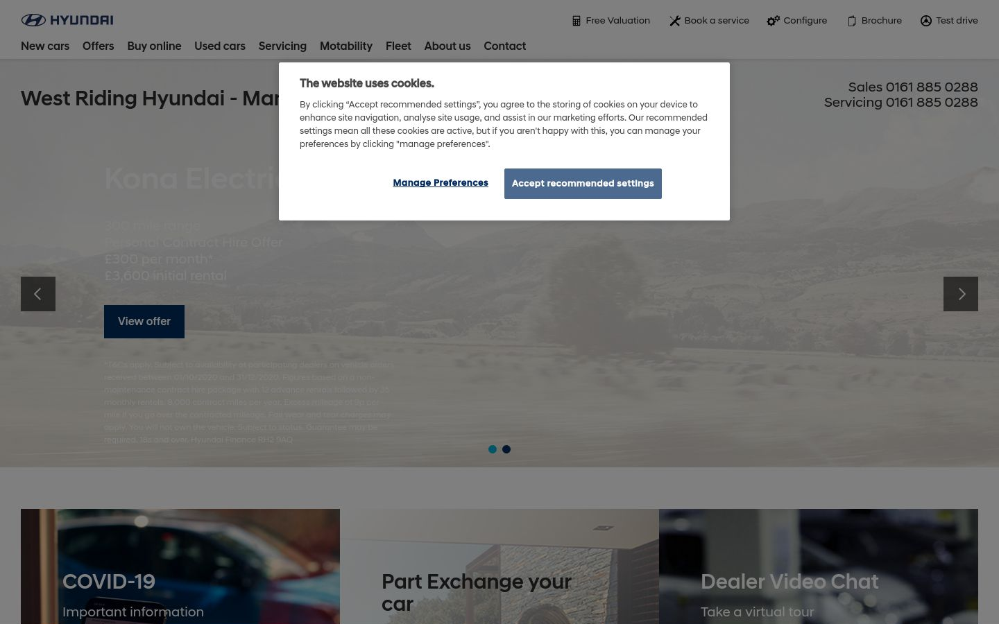Click the Brochure link text
Screen dimensions: 999x624
(881, 21)
